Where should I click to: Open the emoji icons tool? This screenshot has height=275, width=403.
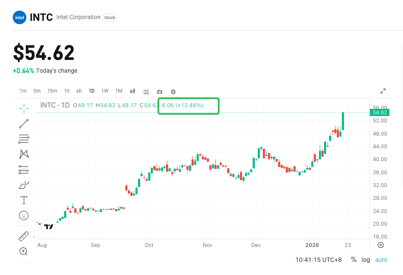coord(24,215)
